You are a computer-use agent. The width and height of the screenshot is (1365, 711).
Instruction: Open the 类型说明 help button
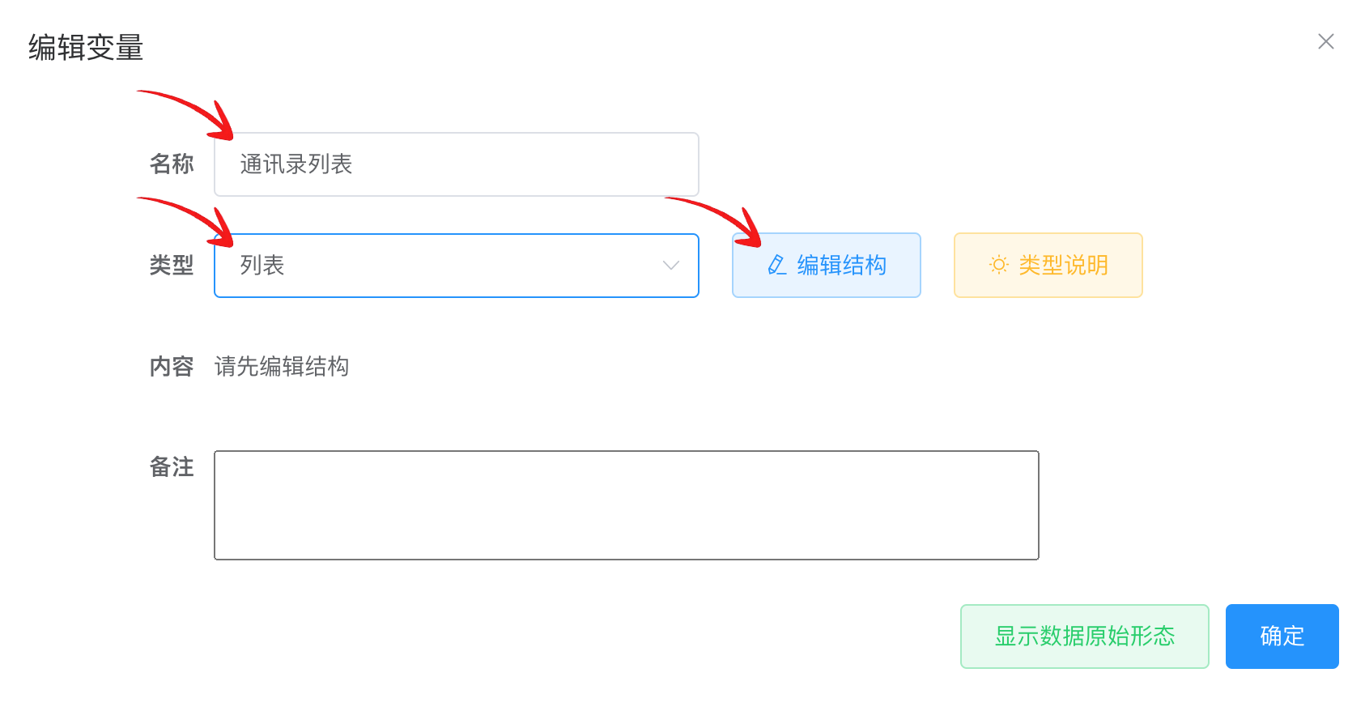point(1048,266)
